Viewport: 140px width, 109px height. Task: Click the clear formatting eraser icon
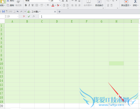pos(58,5)
